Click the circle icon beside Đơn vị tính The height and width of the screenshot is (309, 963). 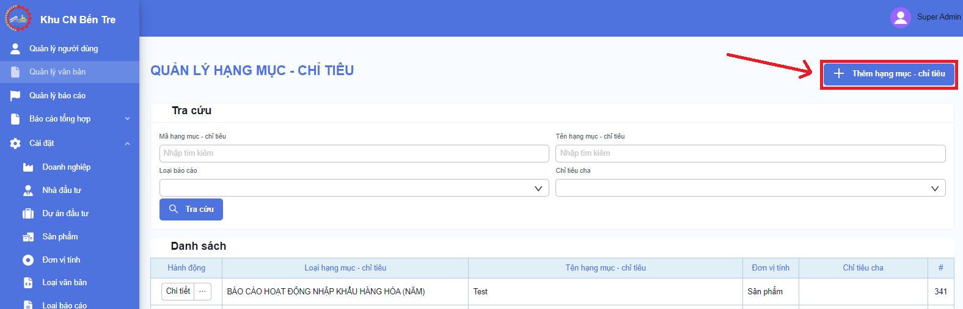coord(28,260)
